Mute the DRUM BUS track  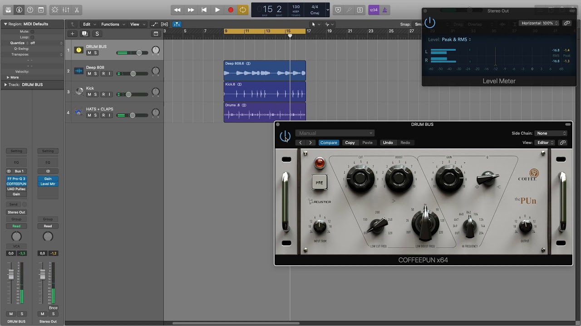point(89,53)
